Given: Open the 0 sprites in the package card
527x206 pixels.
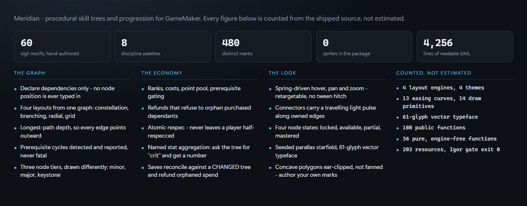Looking at the screenshot, I should [x=364, y=47].
